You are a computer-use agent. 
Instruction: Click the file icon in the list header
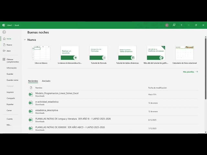pyautogui.click(x=31, y=88)
